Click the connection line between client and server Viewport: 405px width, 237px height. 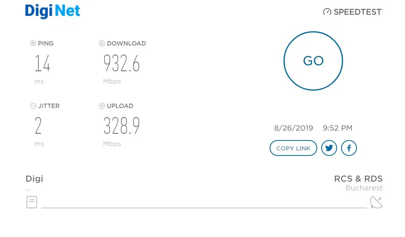click(x=204, y=207)
